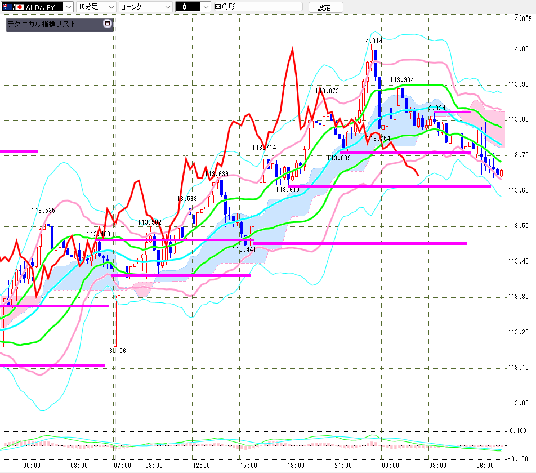
Task: Select the magenta line near 113.45 level
Action: click(x=360, y=243)
